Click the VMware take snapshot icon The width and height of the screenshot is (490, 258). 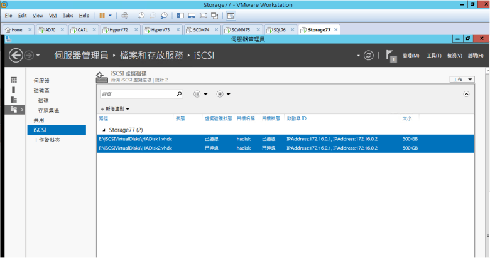pyautogui.click(x=141, y=15)
